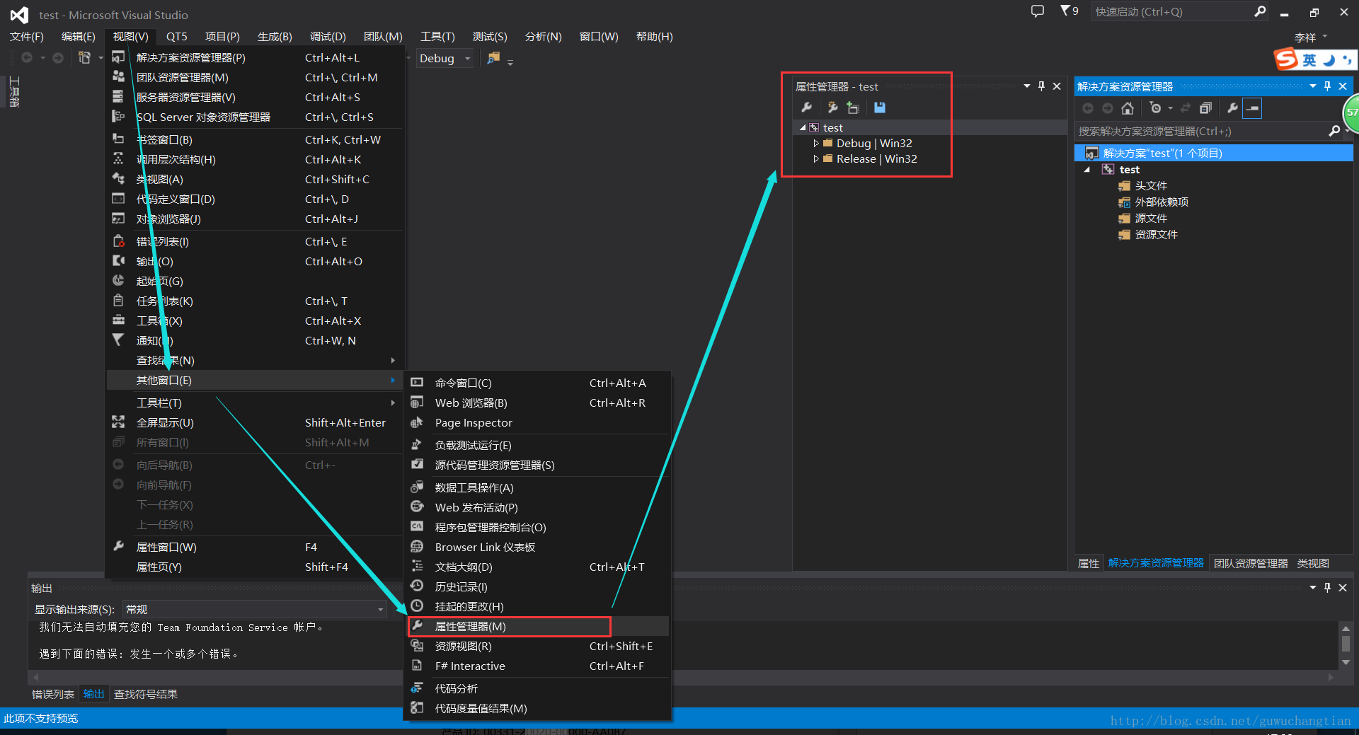Open output source dropdown showing 常规
The width and height of the screenshot is (1359, 735).
tap(255, 609)
